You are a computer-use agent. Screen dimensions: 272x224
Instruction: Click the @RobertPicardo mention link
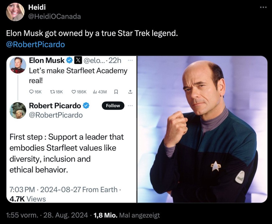(x=36, y=44)
